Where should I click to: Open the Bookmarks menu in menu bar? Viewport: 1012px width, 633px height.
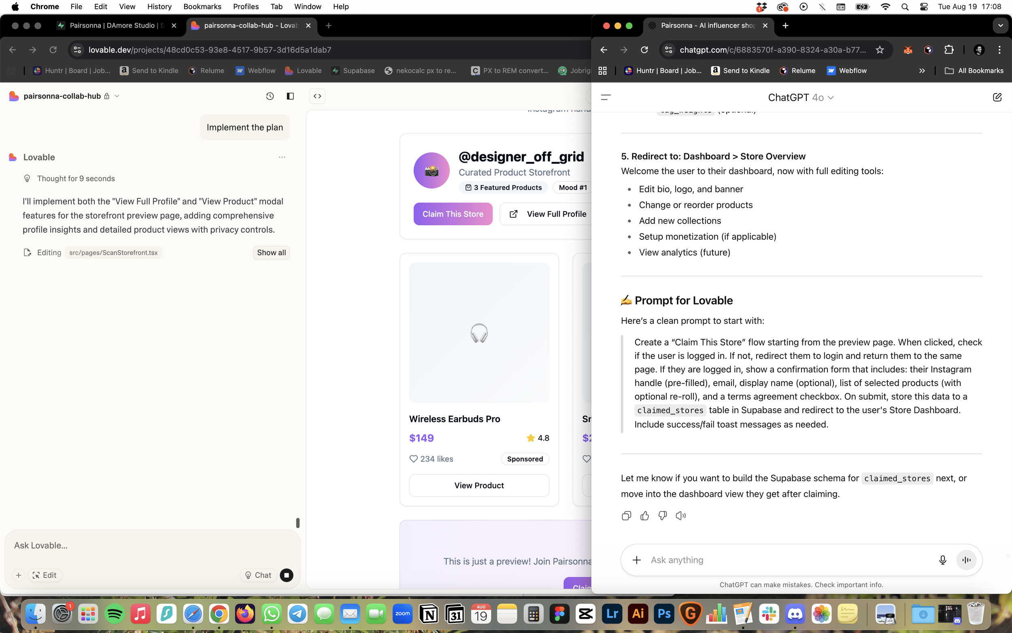point(202,7)
